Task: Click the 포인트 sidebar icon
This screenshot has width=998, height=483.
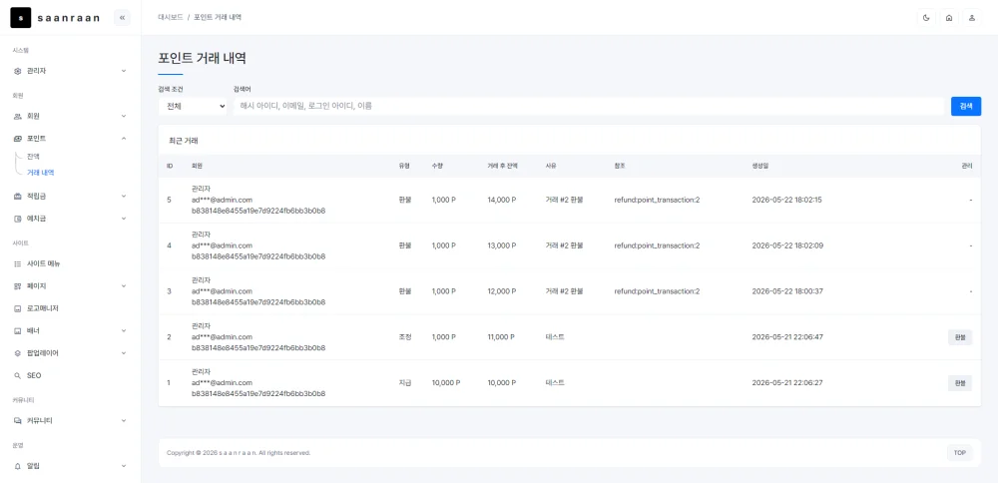Action: tap(18, 139)
